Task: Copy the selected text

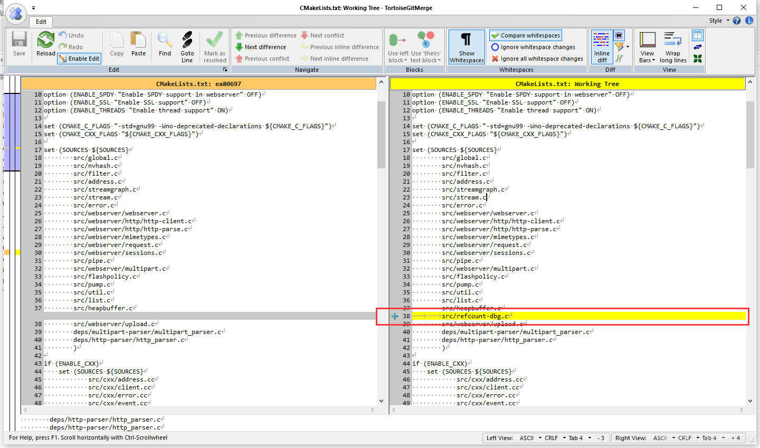Action: (x=117, y=44)
